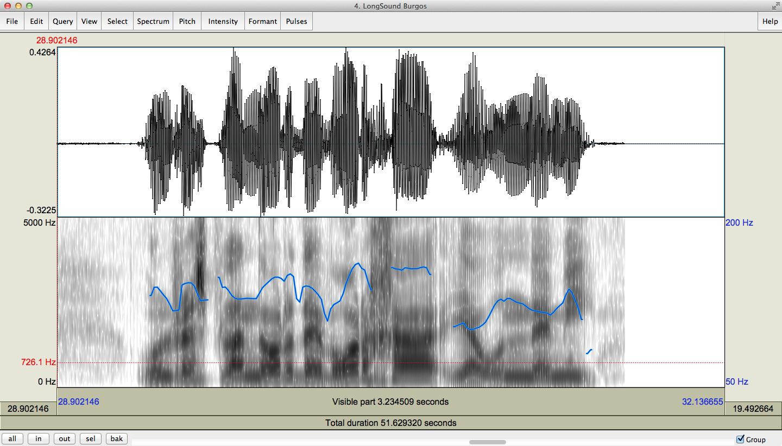Click the 0 Hz spectrogram bottom label
Viewport: 782px width, 446px height.
tap(47, 381)
